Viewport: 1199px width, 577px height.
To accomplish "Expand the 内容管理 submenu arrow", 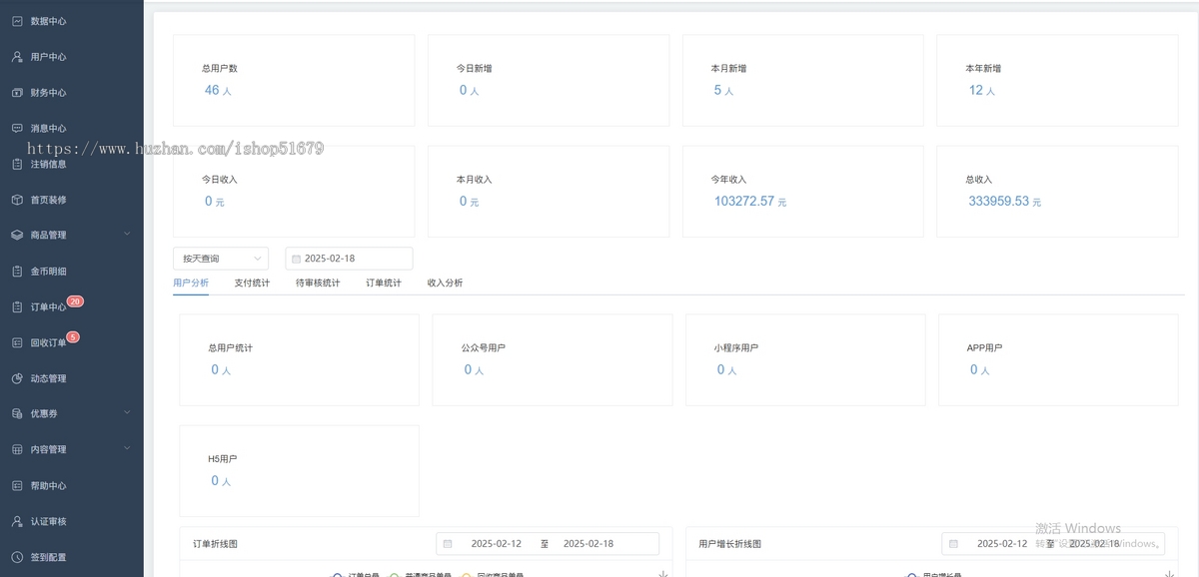I will click(x=127, y=449).
